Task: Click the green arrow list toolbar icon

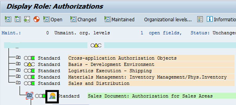Action: [x=27, y=19]
